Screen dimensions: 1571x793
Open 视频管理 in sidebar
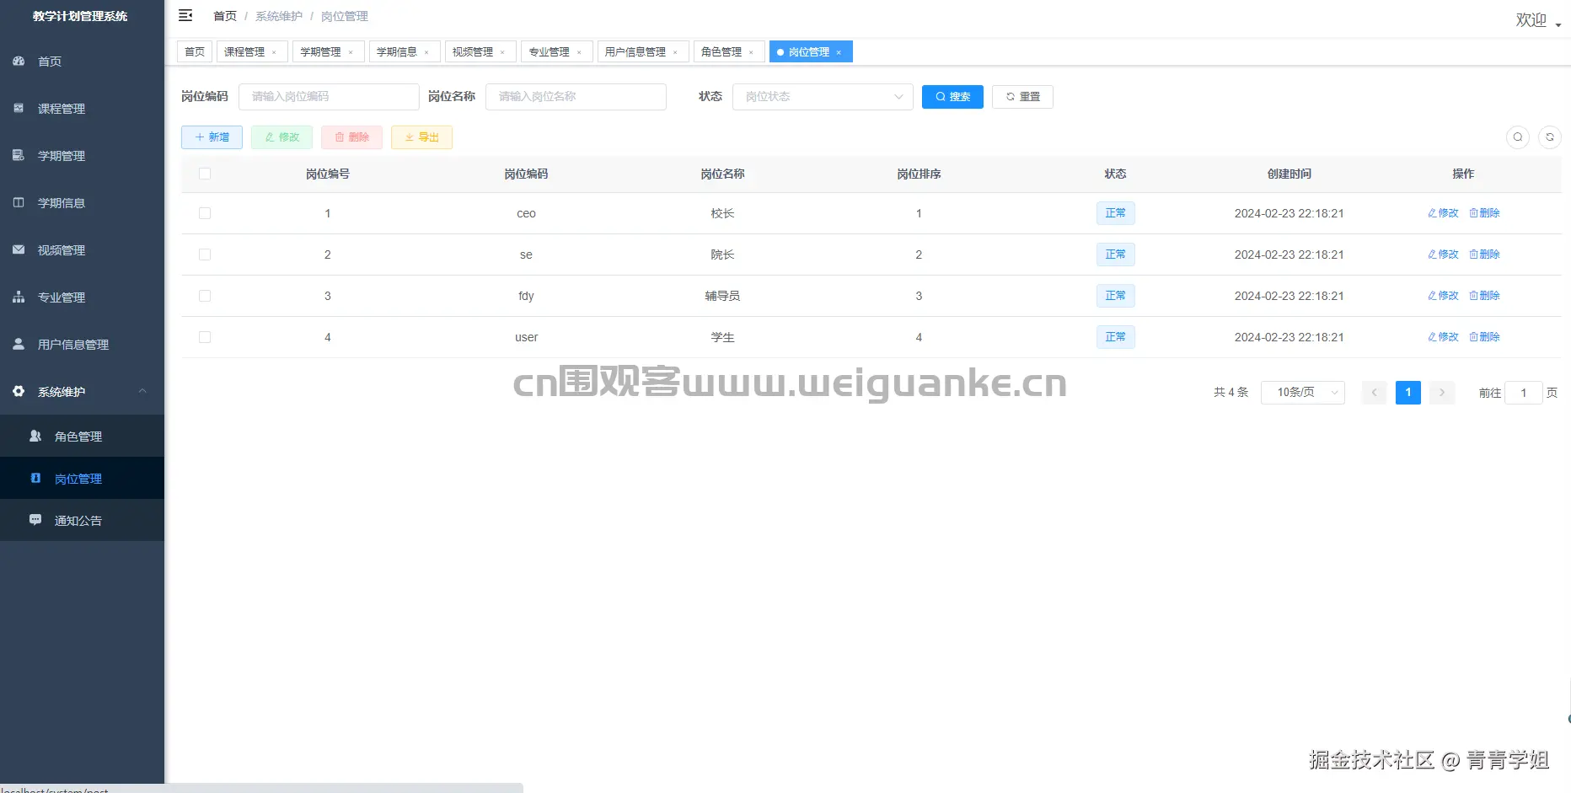[x=82, y=250]
